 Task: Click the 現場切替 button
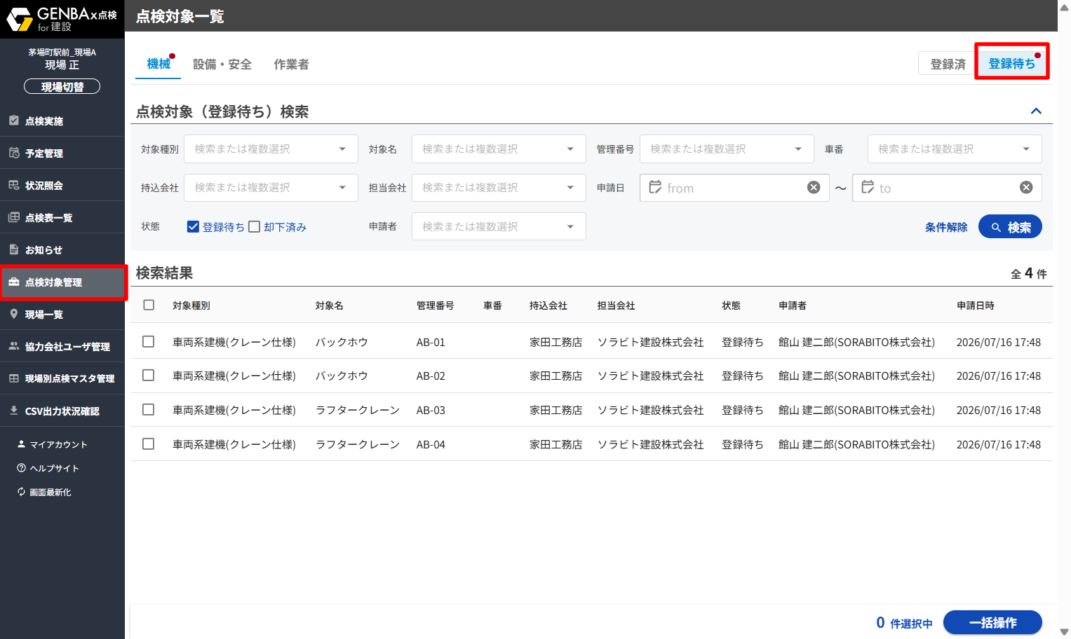[62, 86]
